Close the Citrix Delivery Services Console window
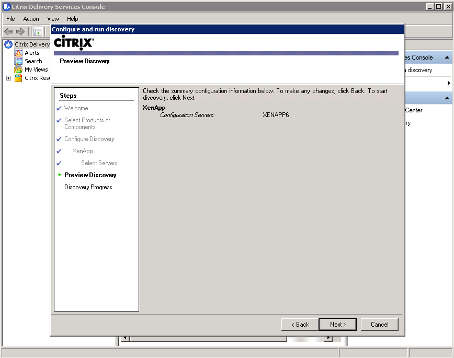 click(x=448, y=7)
